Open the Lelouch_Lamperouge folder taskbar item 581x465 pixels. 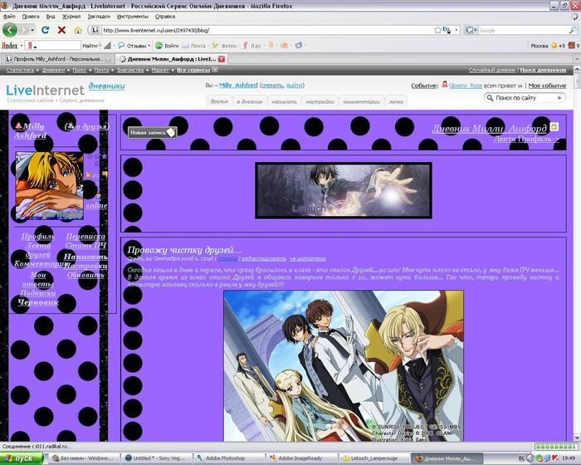point(373,458)
